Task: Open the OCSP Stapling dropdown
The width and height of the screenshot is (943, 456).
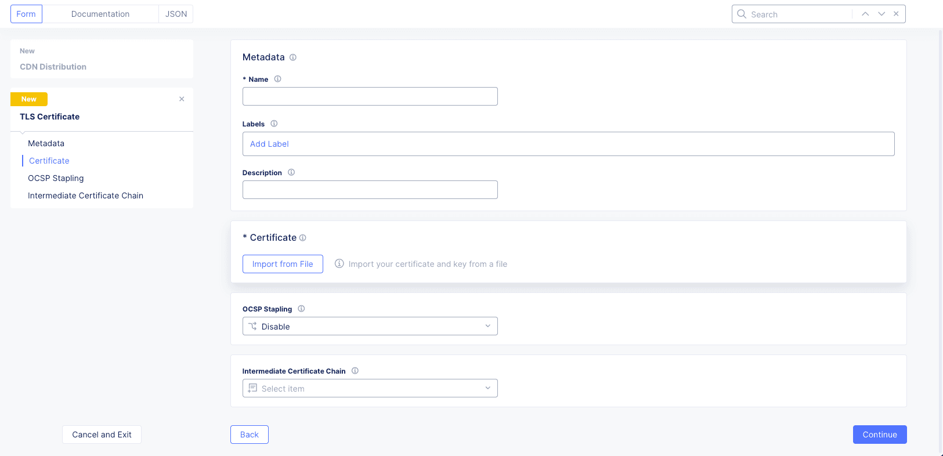Action: (370, 326)
